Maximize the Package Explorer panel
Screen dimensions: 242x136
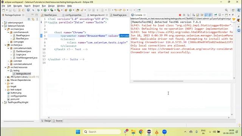(x=37, y=15)
